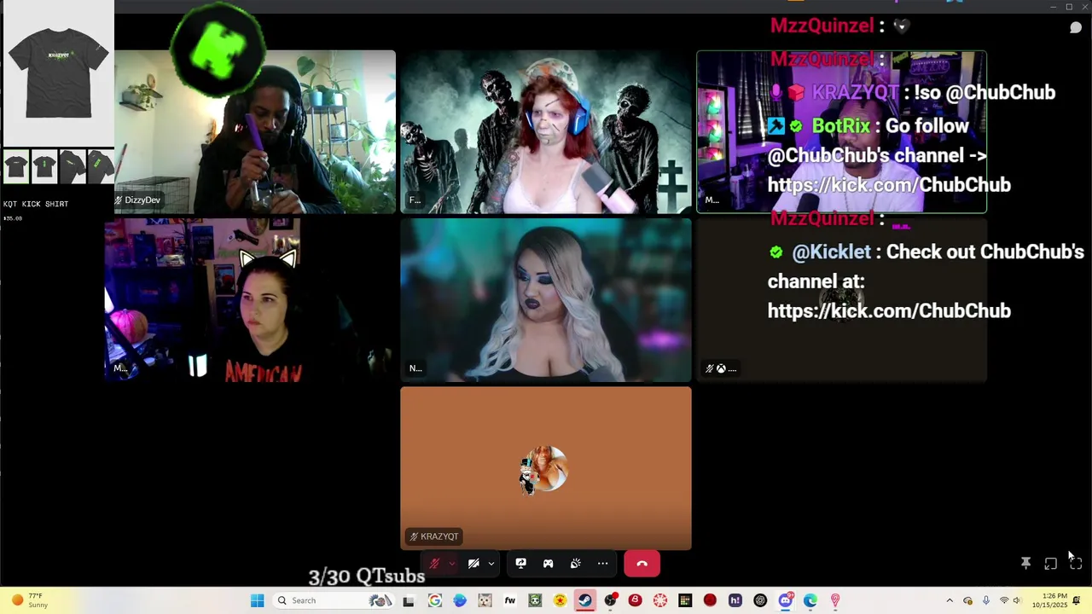Select the zombie-background participant video tile
1092x614 pixels.
coord(546,131)
